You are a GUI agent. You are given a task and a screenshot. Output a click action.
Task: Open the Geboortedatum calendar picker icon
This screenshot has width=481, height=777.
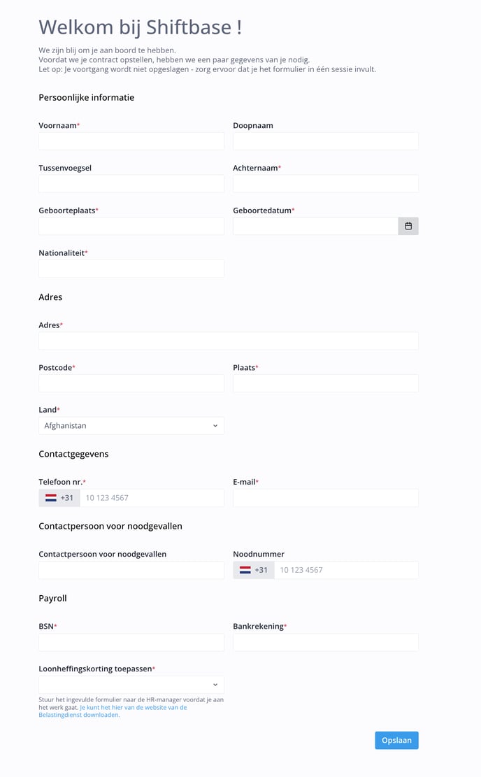(408, 226)
